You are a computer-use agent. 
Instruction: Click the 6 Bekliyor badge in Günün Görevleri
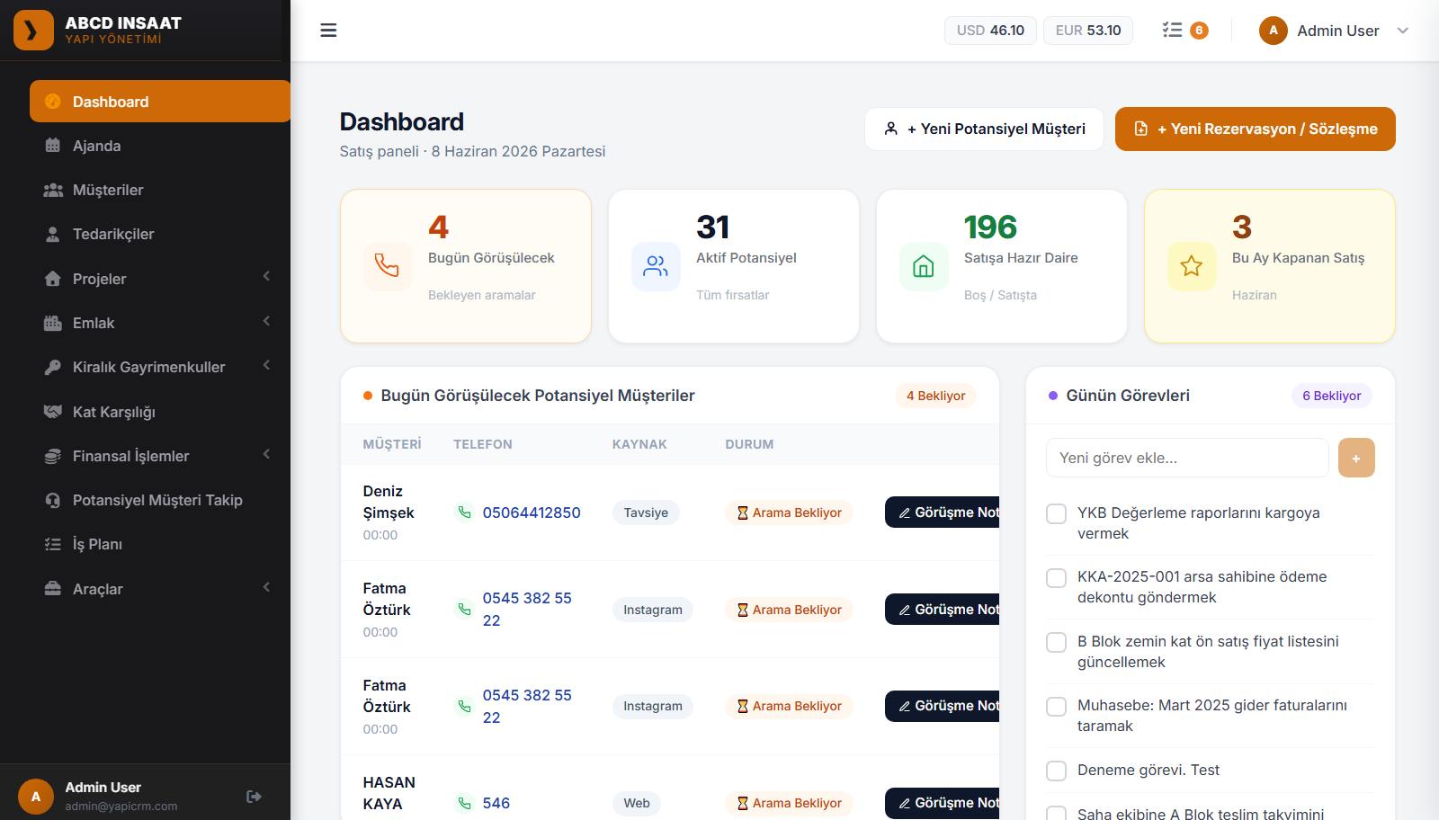[x=1331, y=396]
